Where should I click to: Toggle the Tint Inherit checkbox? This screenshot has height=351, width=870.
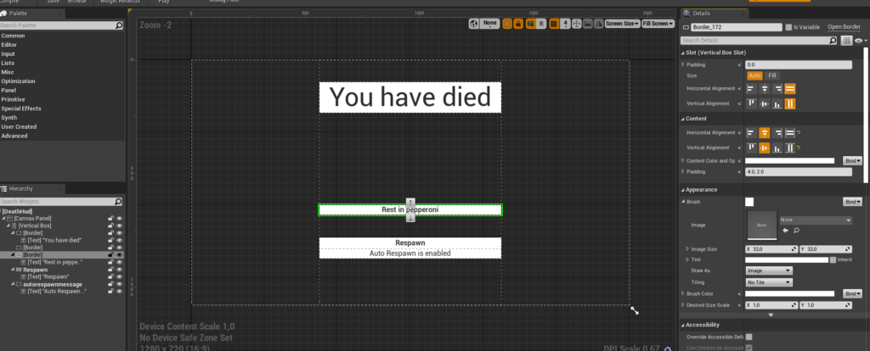pos(833,259)
